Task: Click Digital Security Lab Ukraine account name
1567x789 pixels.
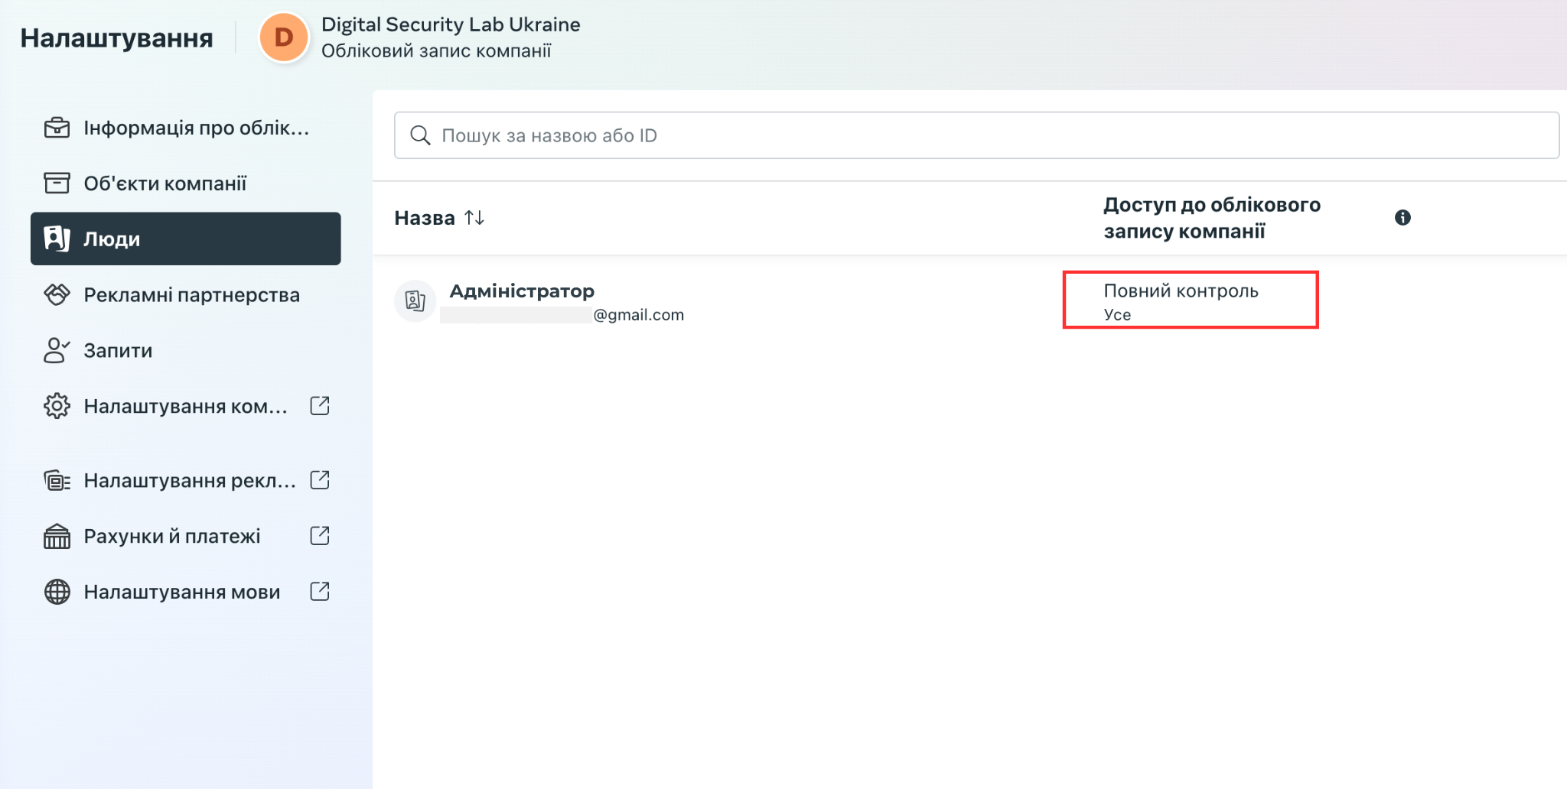Action: click(451, 24)
